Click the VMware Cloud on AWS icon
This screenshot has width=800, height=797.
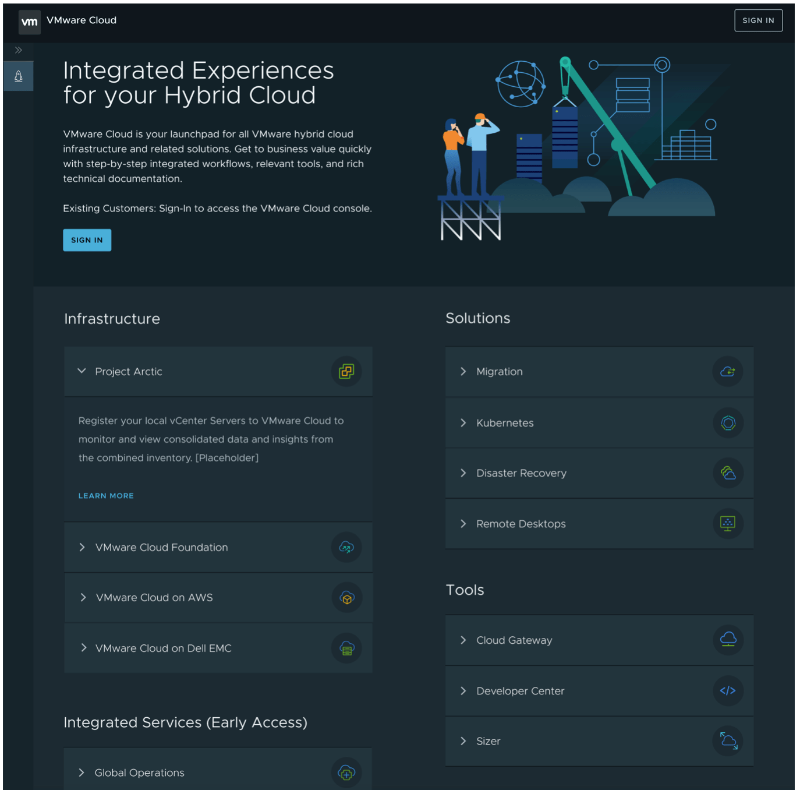(347, 598)
